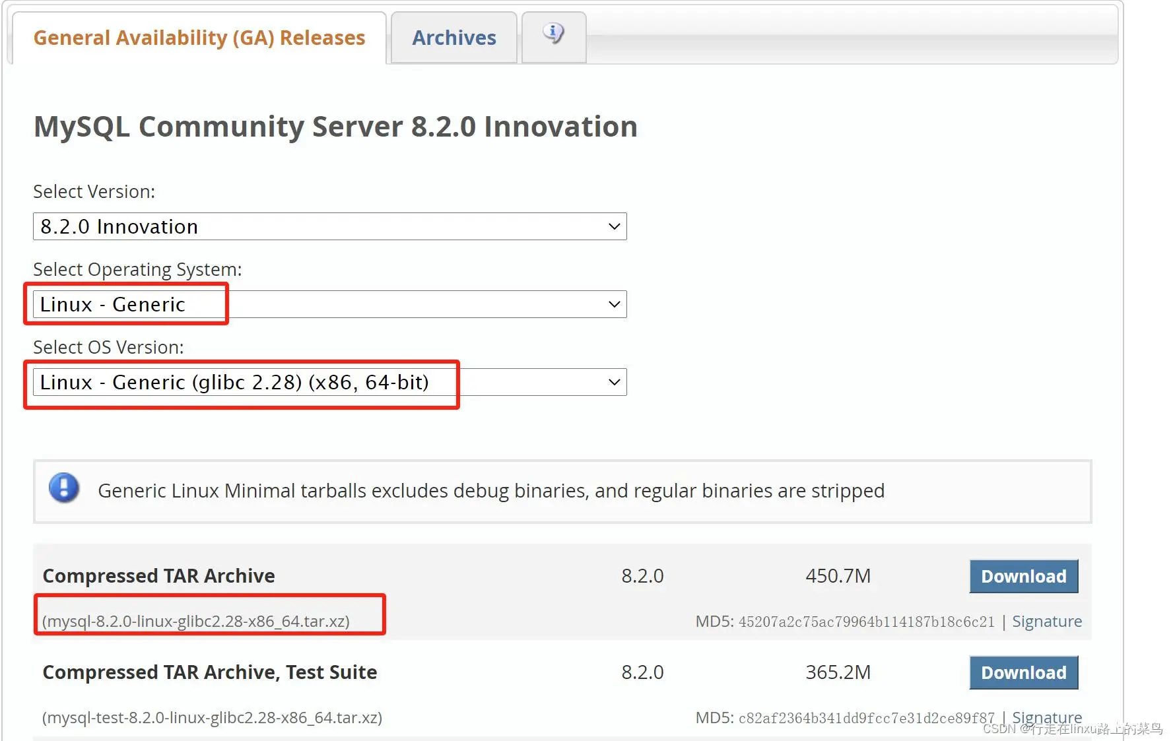
Task: Download the Compressed TAR Archive 450.7M
Action: click(1023, 576)
